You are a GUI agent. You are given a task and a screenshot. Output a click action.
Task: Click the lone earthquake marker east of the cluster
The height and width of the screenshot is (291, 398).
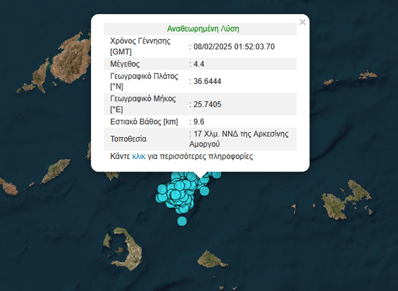click(x=205, y=191)
